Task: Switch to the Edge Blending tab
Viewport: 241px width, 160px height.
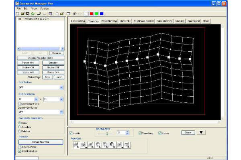Action: 109,21
